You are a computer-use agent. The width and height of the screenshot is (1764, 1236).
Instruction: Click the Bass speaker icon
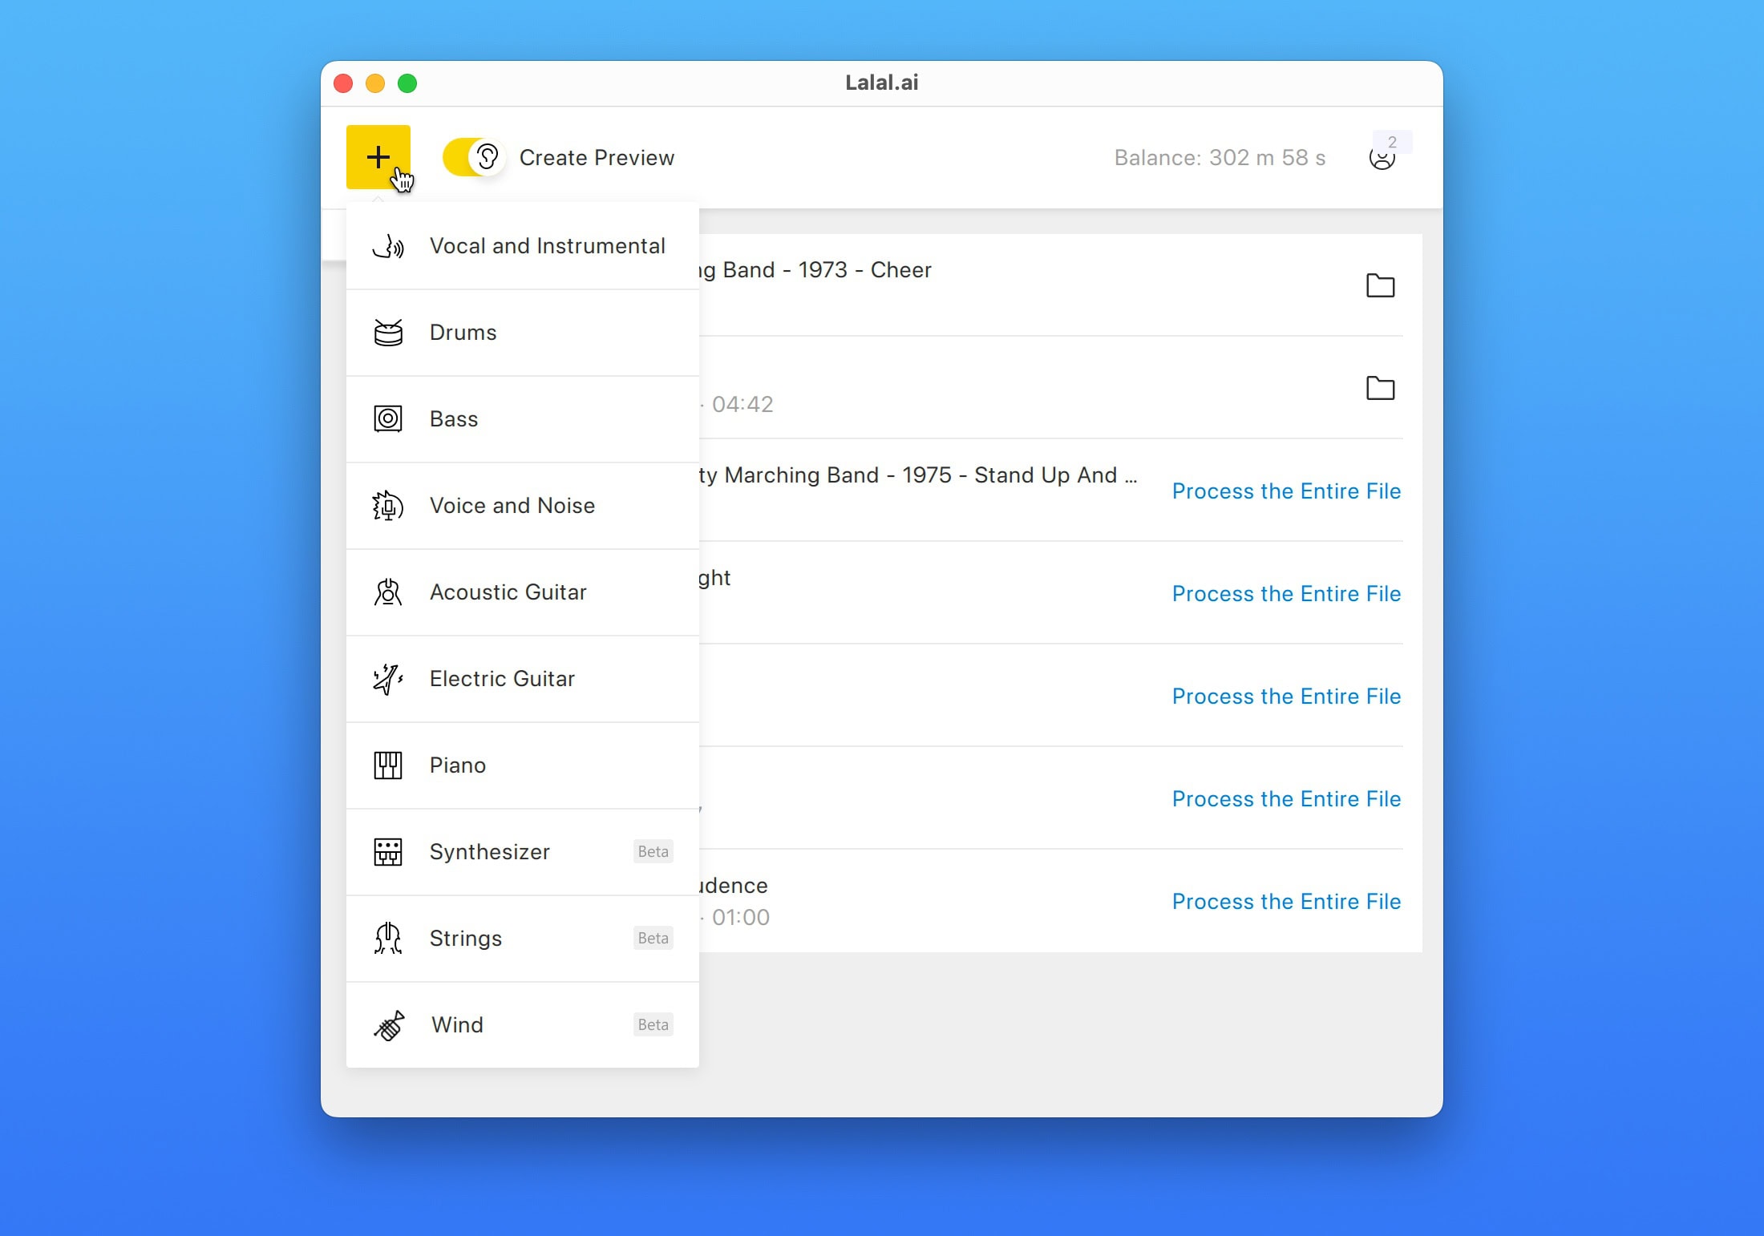click(x=388, y=419)
